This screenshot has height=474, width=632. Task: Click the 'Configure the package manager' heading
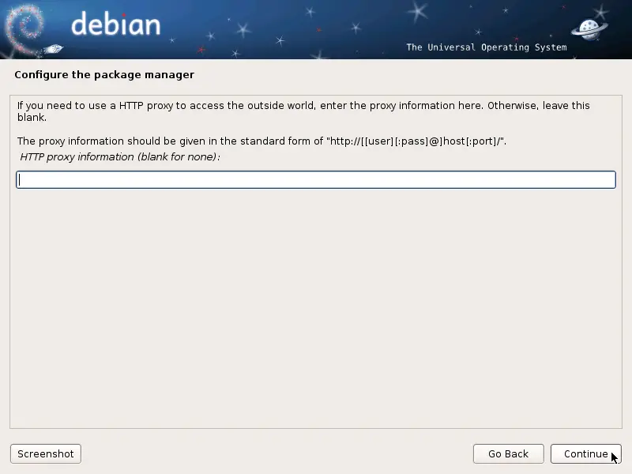pos(104,75)
